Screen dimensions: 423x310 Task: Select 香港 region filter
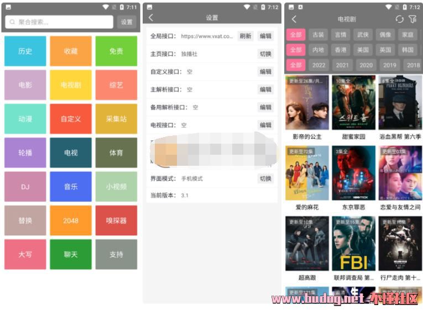click(x=341, y=50)
